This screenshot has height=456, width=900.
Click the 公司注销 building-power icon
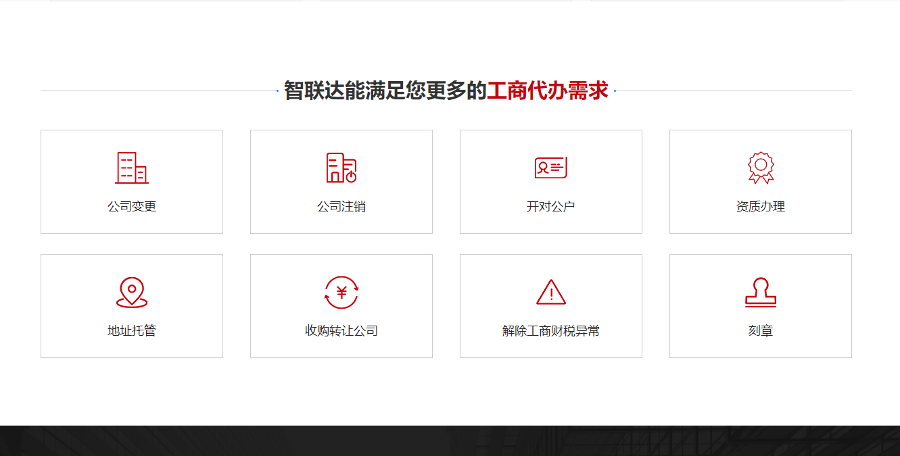click(x=341, y=168)
